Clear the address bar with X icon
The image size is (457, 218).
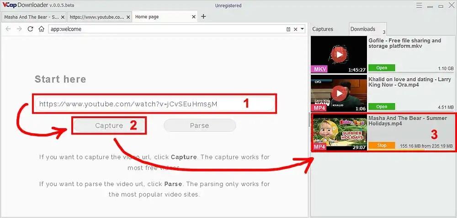(x=295, y=29)
